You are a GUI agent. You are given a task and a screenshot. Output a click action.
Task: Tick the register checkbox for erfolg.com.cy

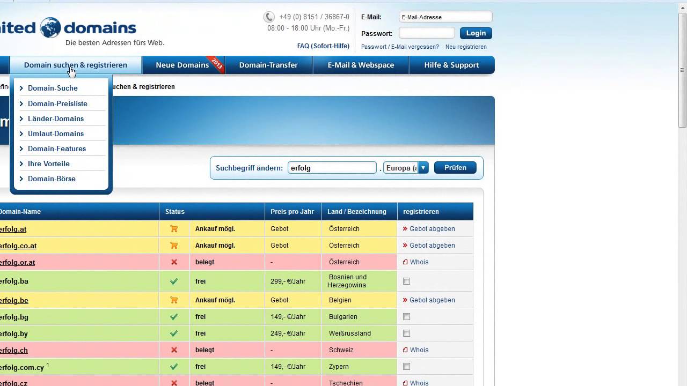pyautogui.click(x=406, y=367)
